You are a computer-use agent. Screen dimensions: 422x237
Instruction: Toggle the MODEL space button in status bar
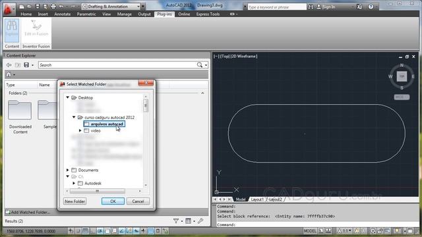[x=310, y=231]
